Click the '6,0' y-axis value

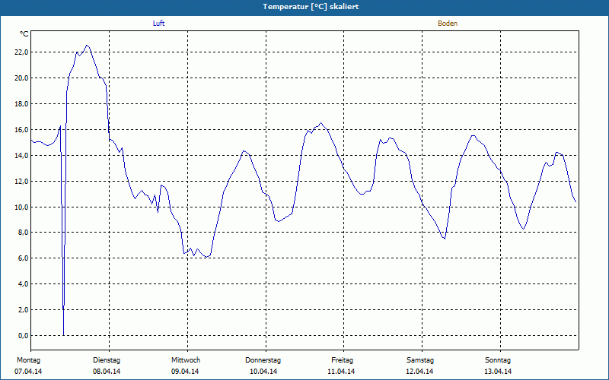23,258
